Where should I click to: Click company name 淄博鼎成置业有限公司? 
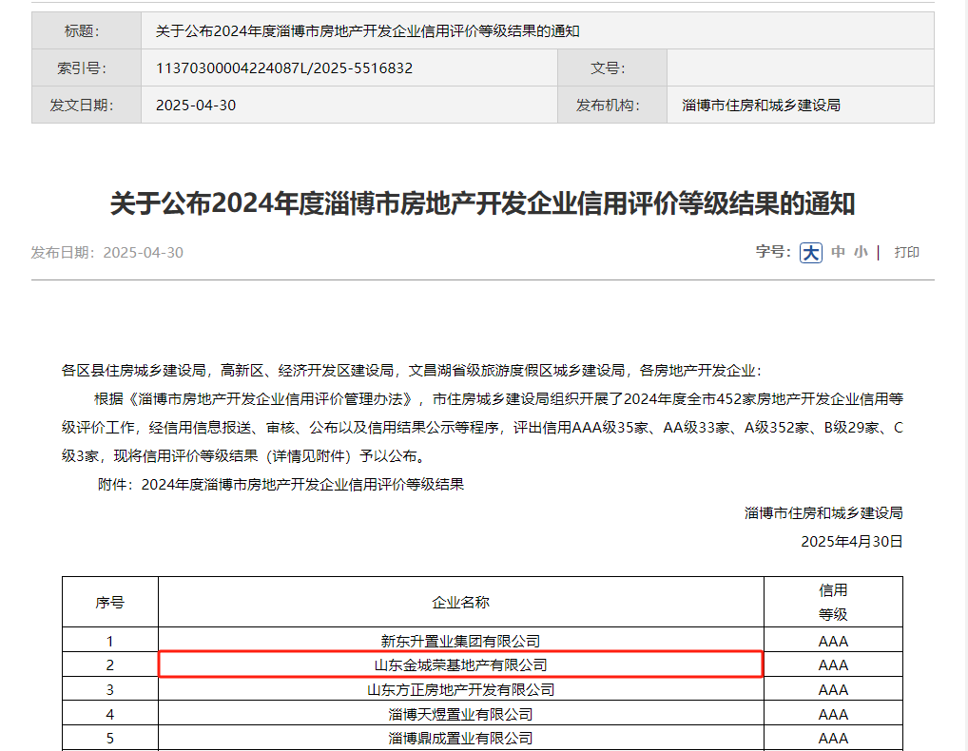(x=460, y=738)
